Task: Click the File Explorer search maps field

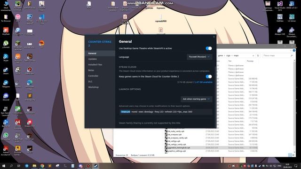Action: coord(278,55)
